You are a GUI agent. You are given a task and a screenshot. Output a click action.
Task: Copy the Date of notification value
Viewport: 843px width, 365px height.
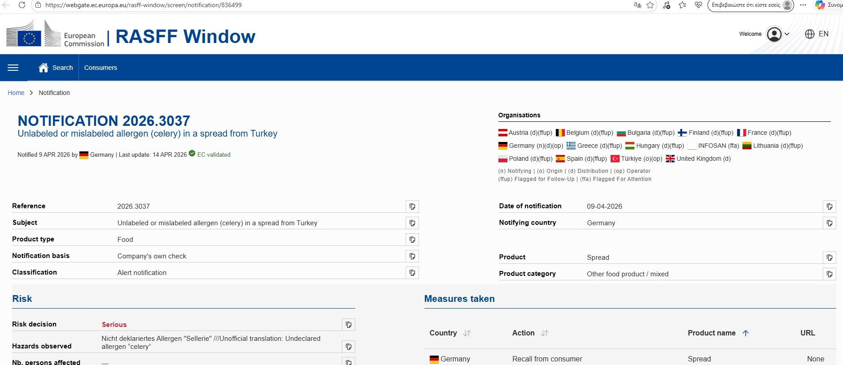pos(829,206)
